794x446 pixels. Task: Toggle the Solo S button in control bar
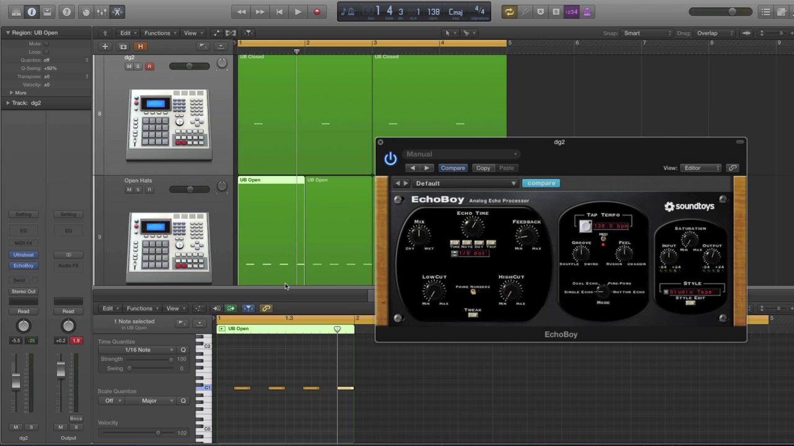(556, 12)
